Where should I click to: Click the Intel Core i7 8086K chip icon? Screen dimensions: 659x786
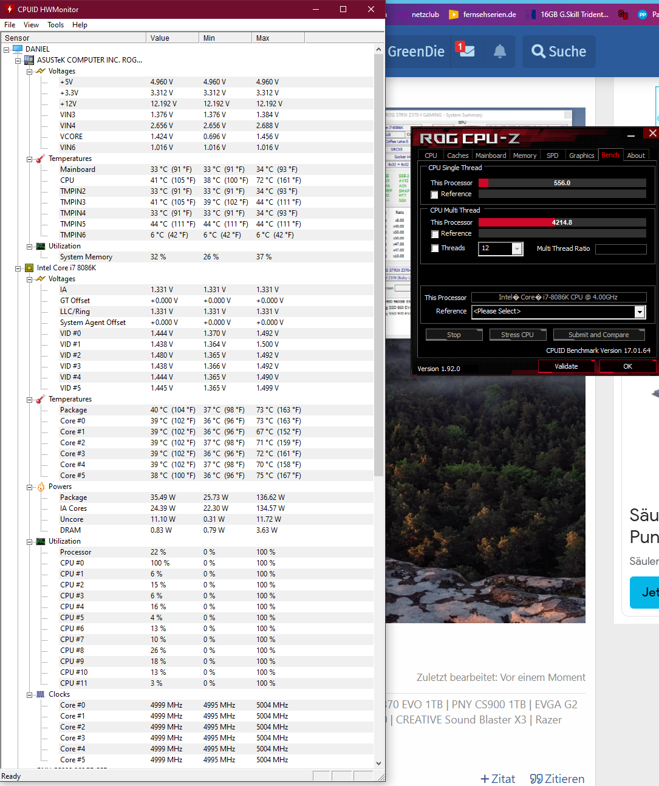(29, 267)
